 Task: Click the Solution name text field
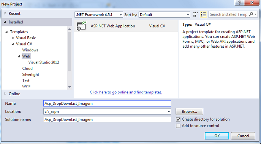point(107,119)
